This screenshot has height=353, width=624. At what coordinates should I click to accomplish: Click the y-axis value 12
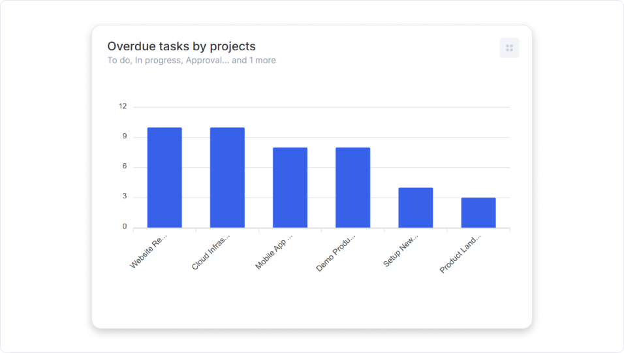click(123, 106)
